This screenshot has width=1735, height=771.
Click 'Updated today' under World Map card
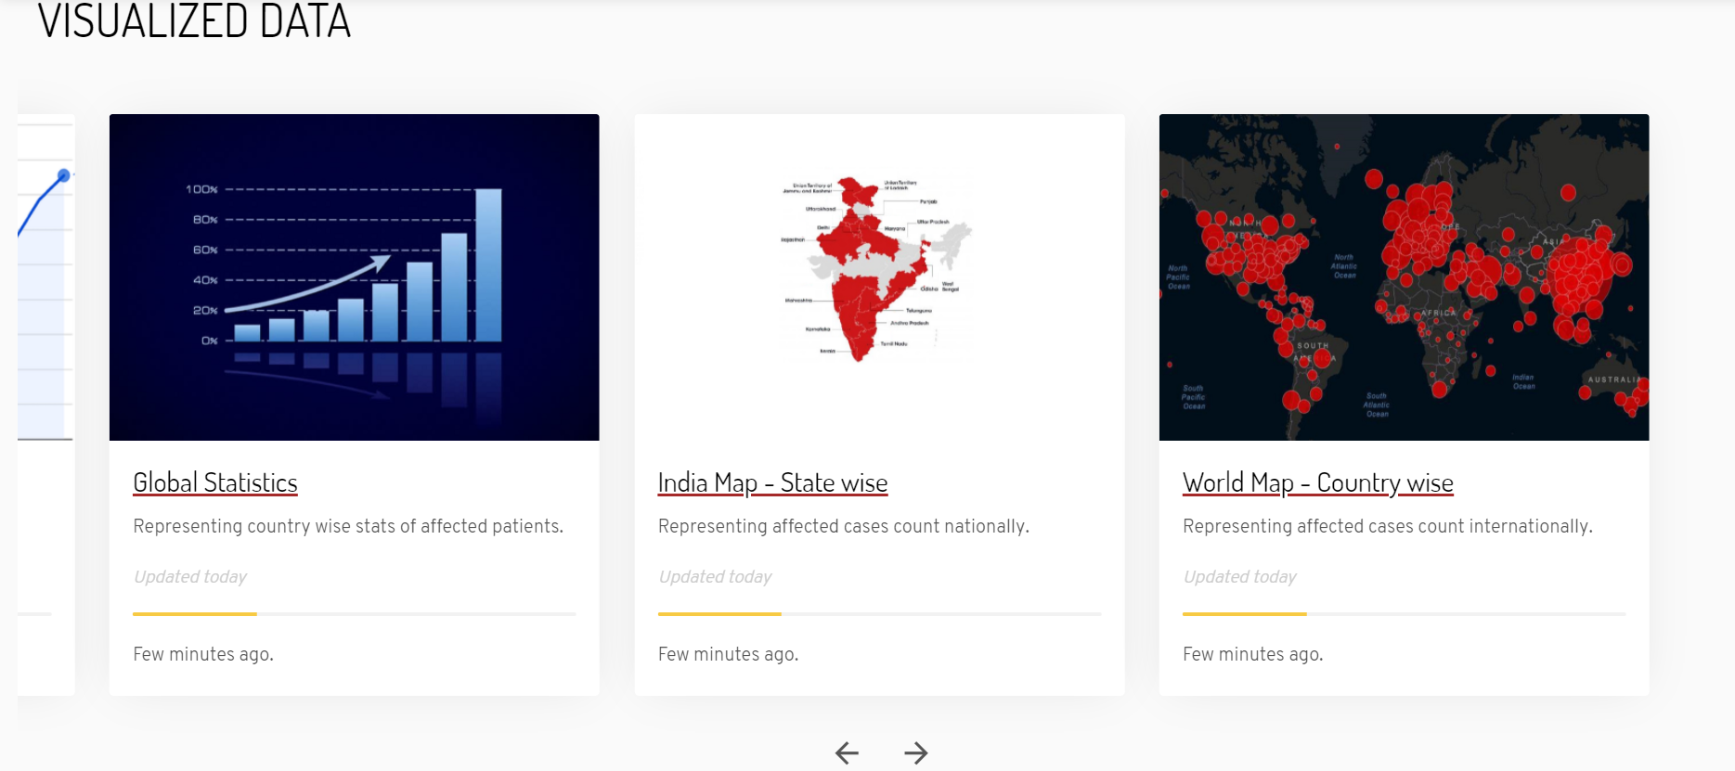coord(1239,576)
